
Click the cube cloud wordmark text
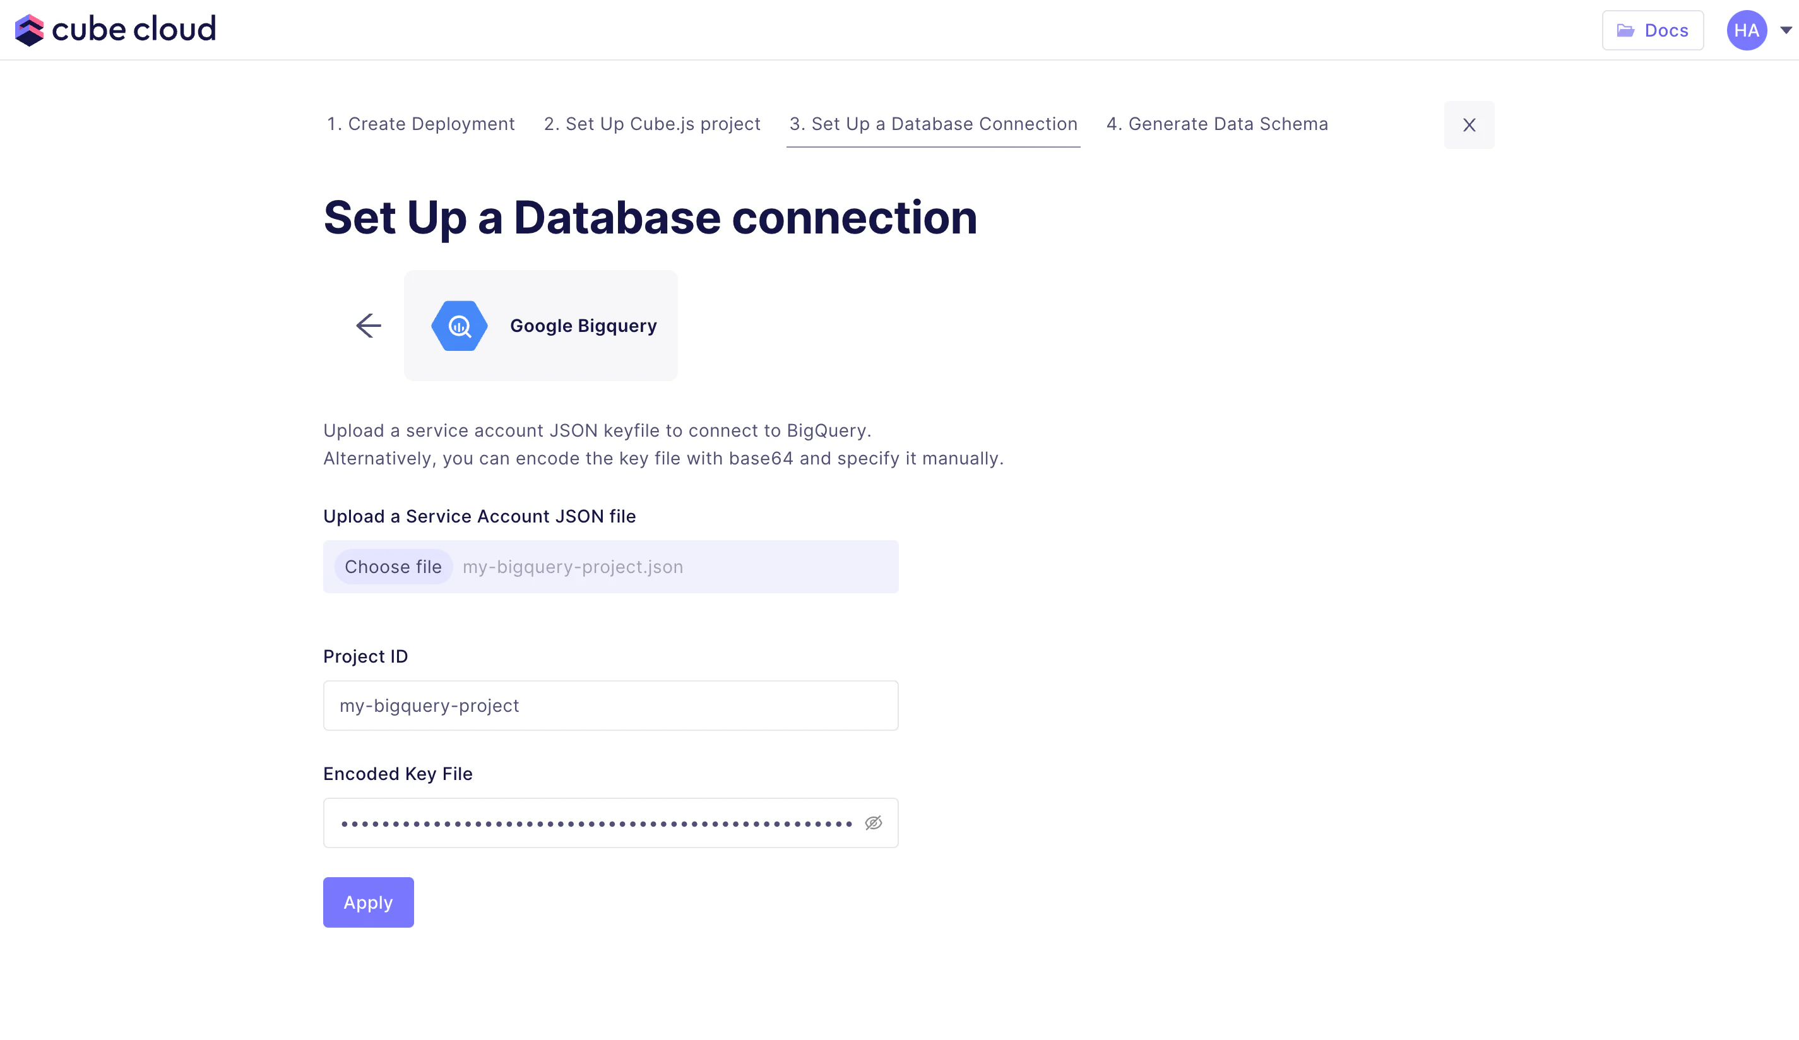pos(133,29)
